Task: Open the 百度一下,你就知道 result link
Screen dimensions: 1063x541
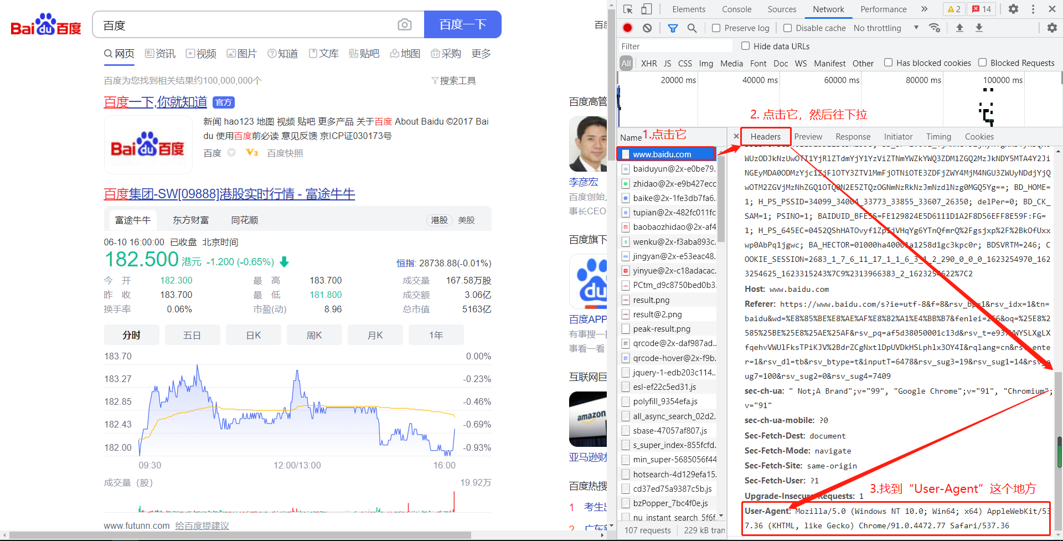Action: (x=156, y=102)
